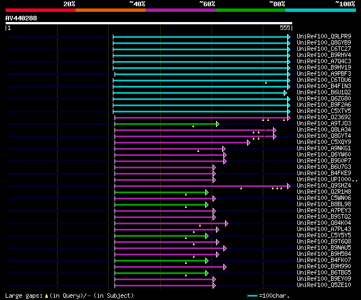Select the UniRef100_Q6ZG80 label
Viewport: 361px width, 300px height.
(324, 99)
